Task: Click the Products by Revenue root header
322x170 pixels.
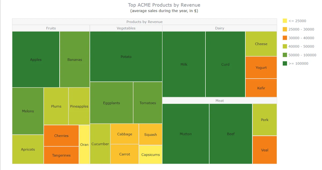Action: tap(144, 22)
